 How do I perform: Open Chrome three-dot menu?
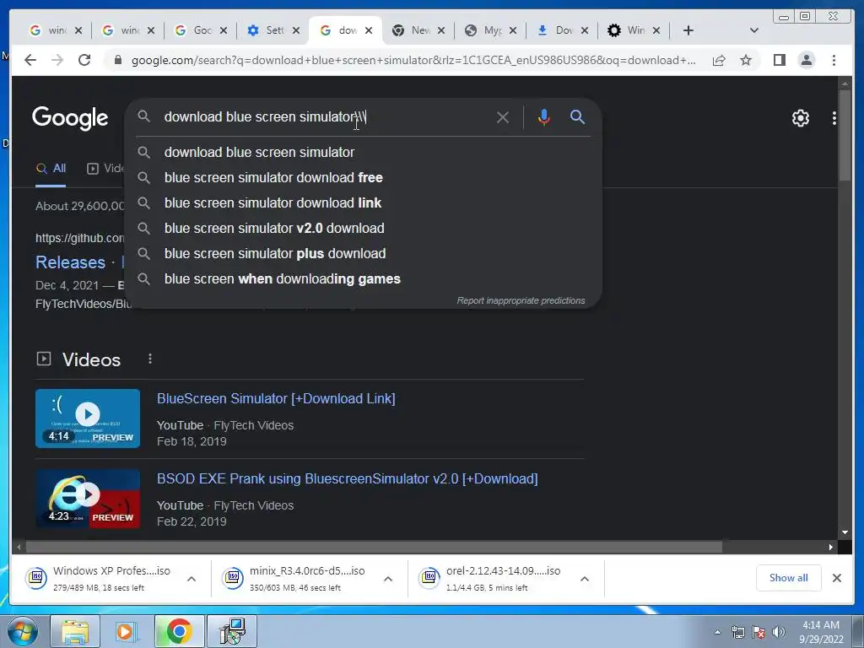(834, 60)
